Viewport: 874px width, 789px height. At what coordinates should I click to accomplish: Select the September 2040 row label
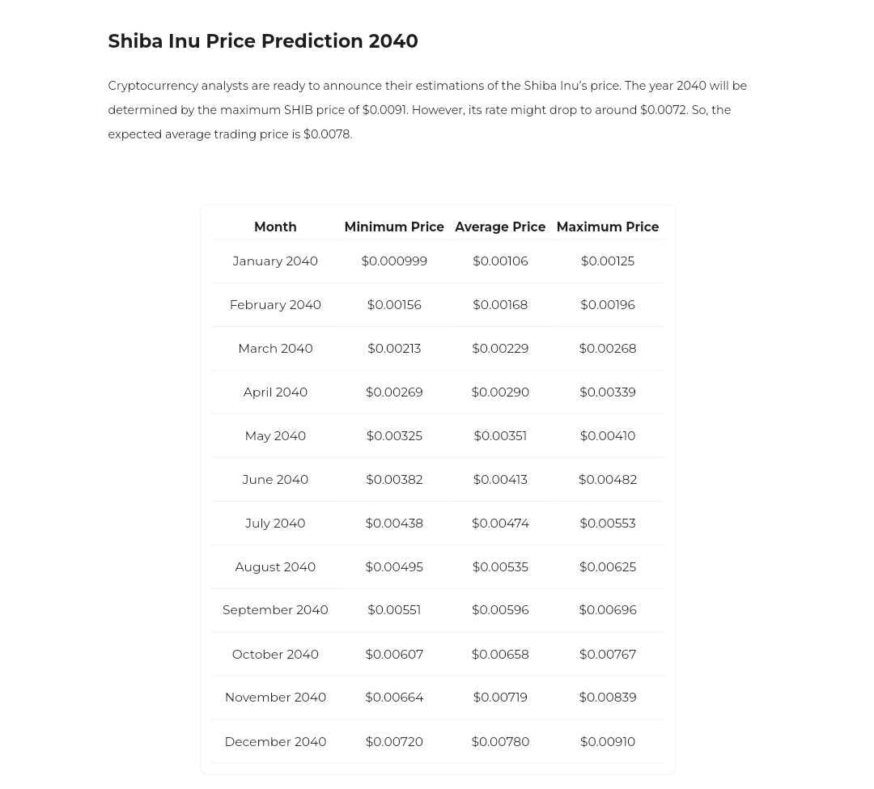pos(275,610)
